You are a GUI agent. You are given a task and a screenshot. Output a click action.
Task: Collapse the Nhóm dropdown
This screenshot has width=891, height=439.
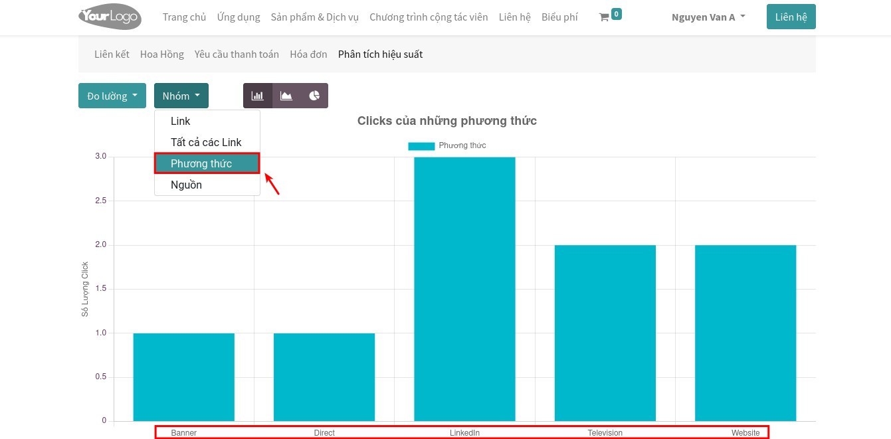point(181,96)
